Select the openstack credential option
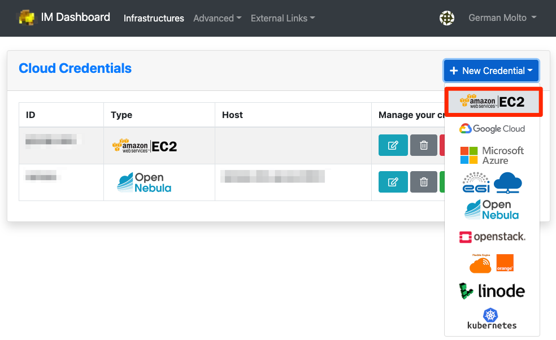556x340 pixels. (x=492, y=237)
